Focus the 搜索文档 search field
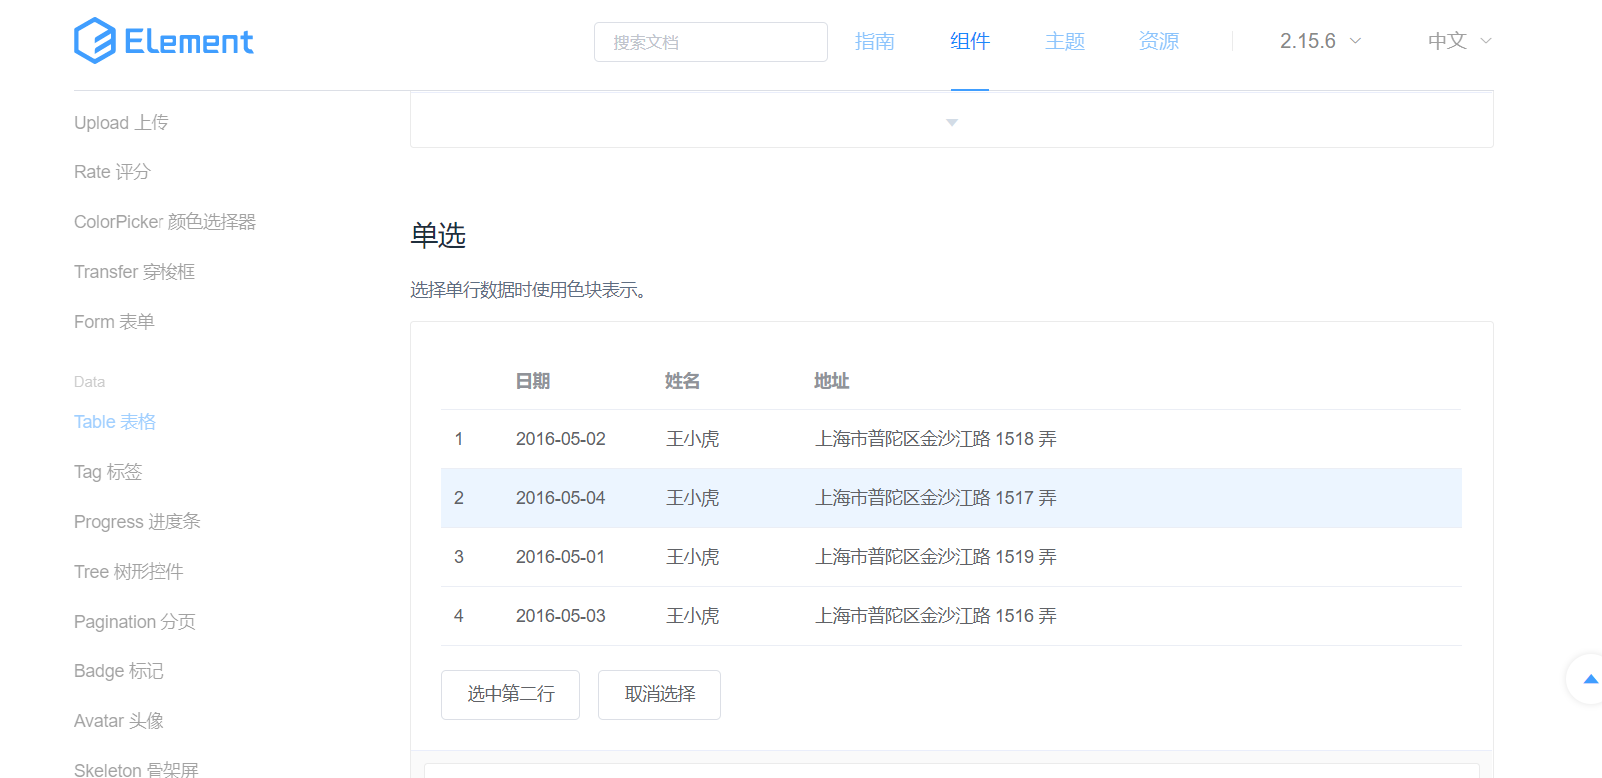Screen dimensions: 1602x778 click(711, 42)
